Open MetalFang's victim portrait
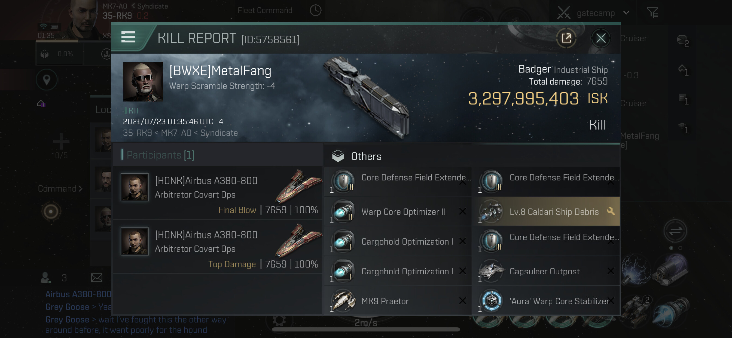The image size is (732, 338). click(x=143, y=82)
